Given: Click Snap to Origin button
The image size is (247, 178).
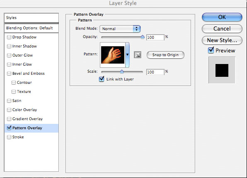Looking at the screenshot, I should pyautogui.click(x=165, y=55).
